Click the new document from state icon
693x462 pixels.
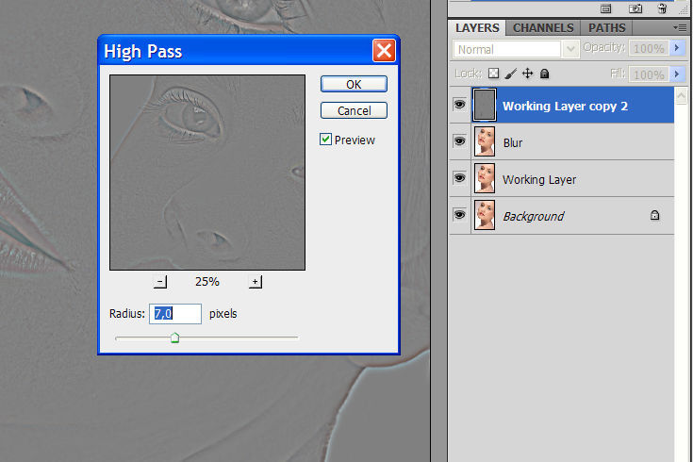pyautogui.click(x=605, y=8)
